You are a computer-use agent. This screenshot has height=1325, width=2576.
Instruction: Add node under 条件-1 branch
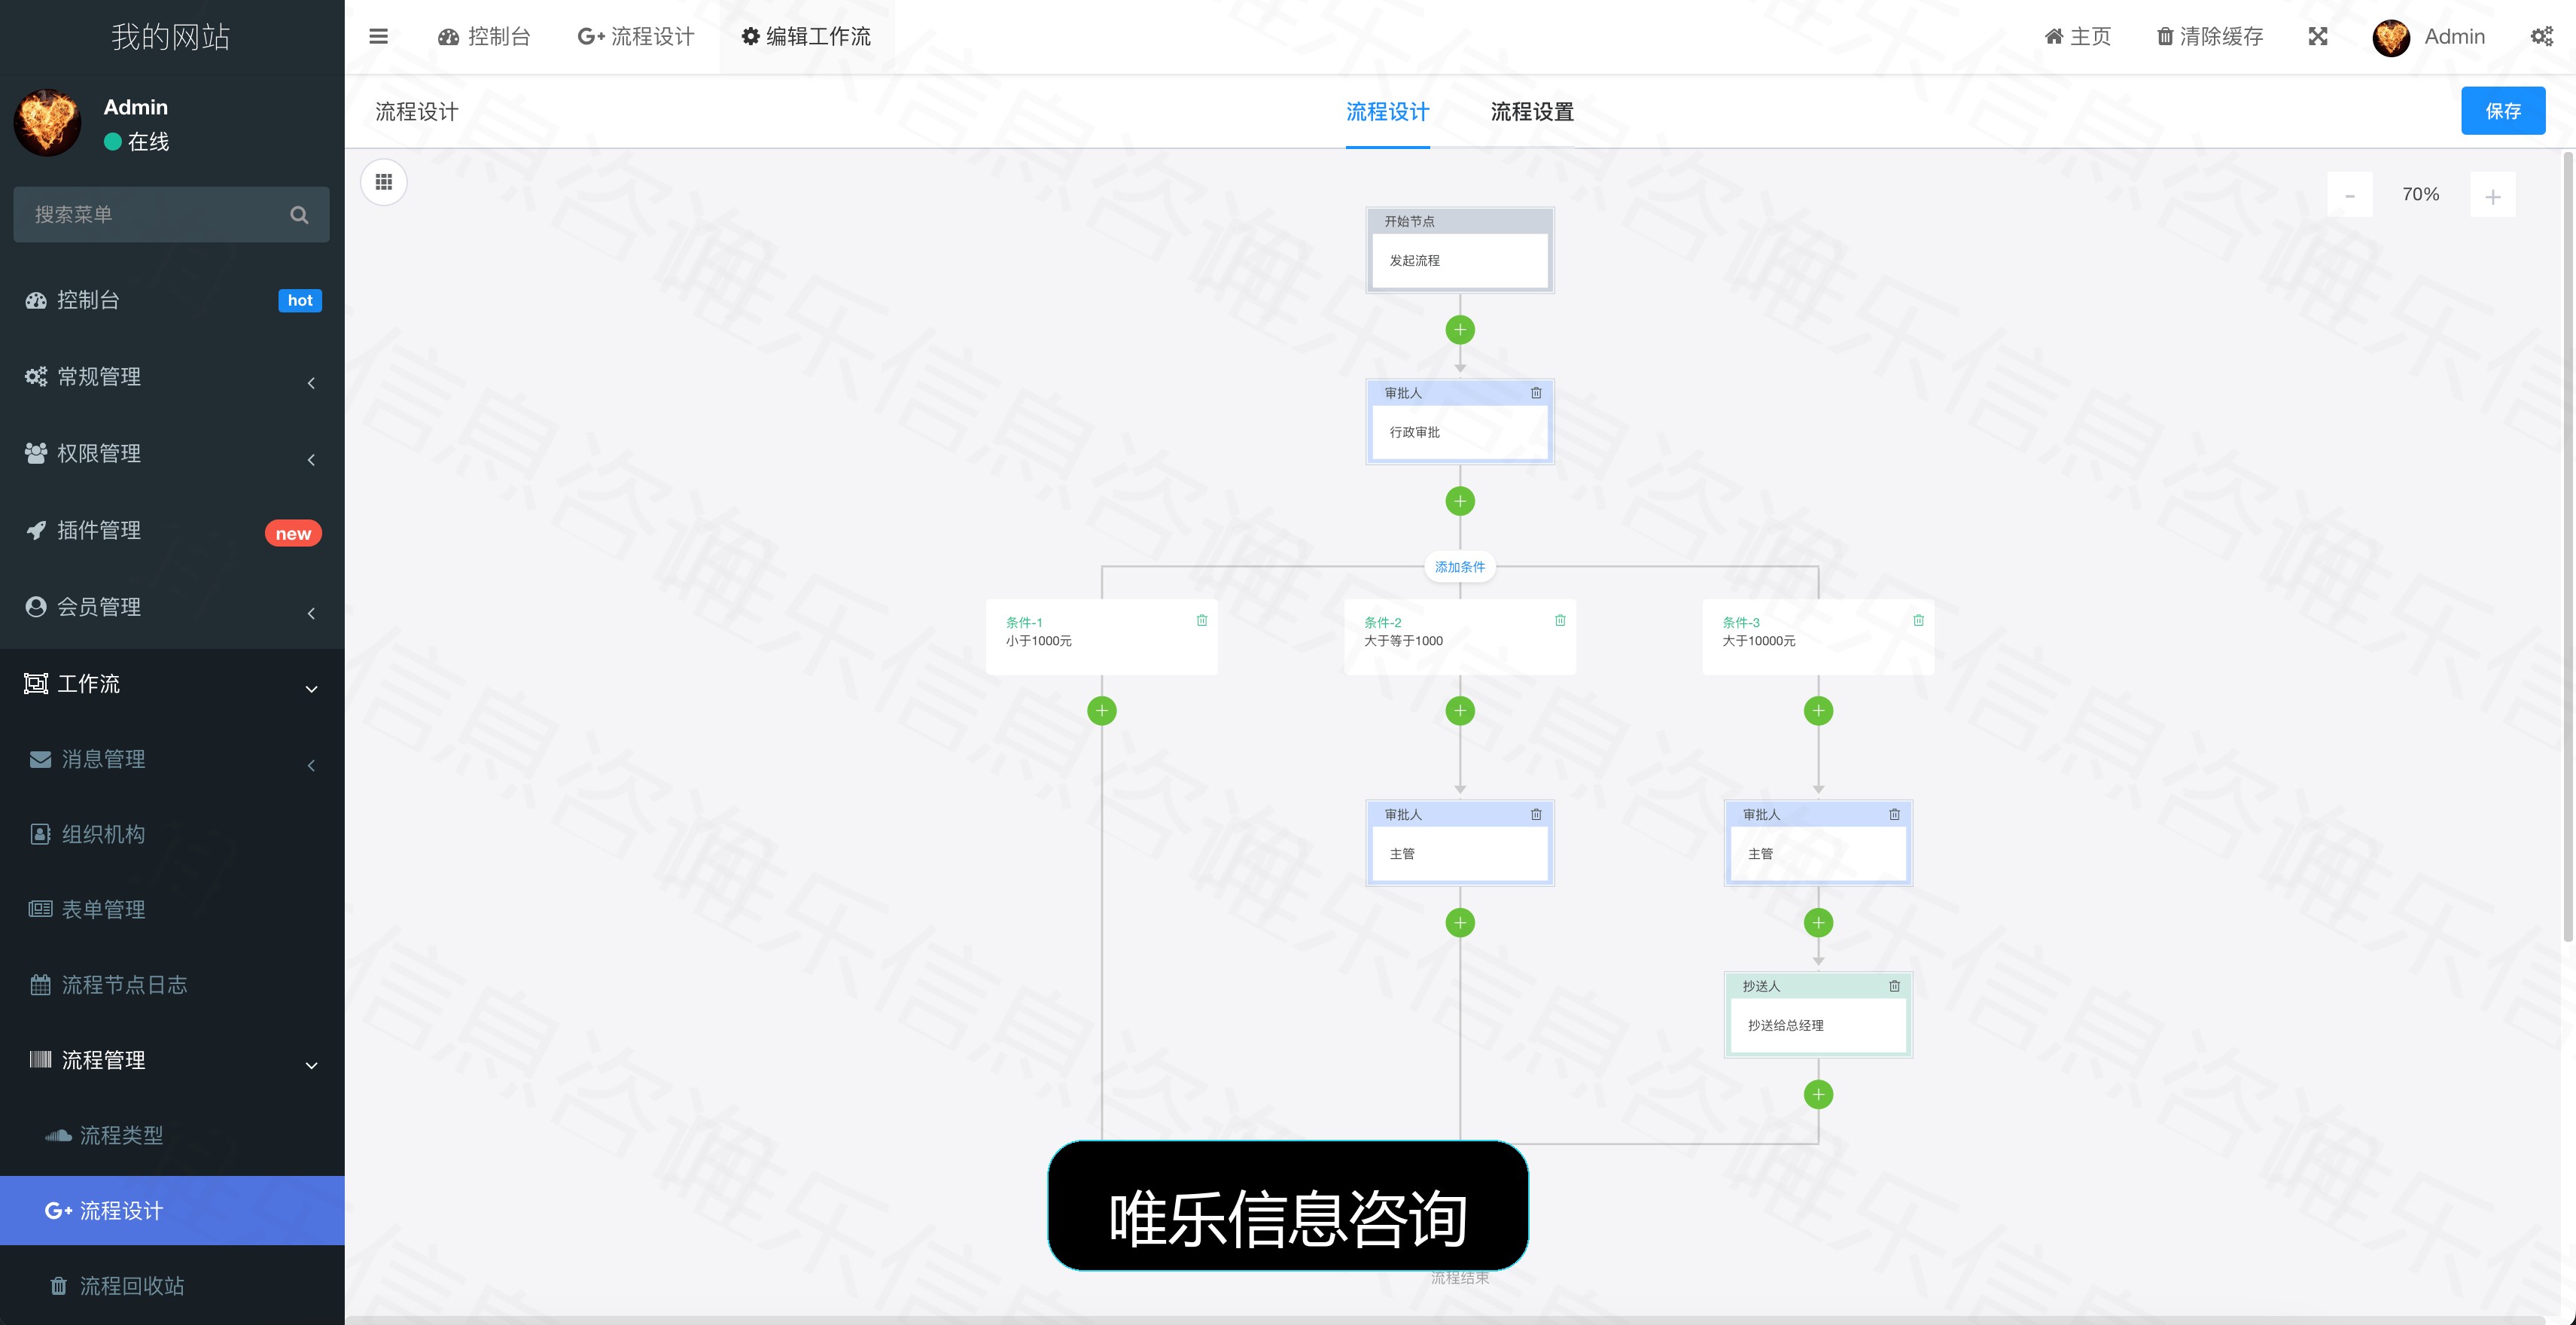pyautogui.click(x=1102, y=711)
